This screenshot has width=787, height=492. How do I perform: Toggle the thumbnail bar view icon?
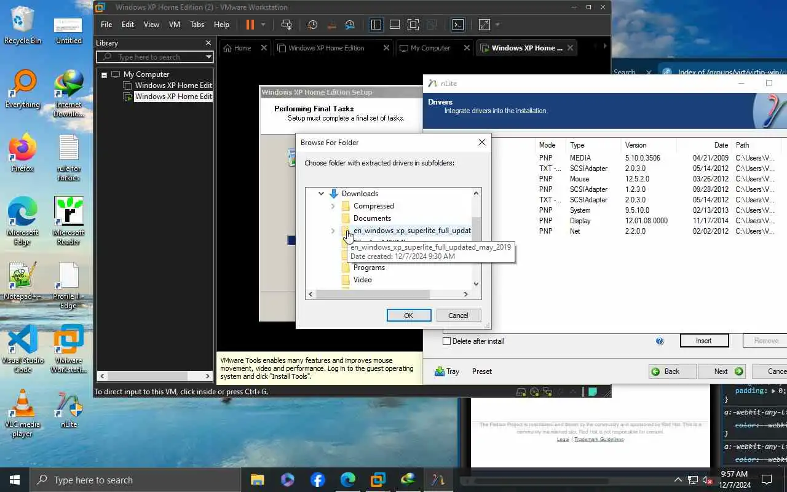coord(395,25)
